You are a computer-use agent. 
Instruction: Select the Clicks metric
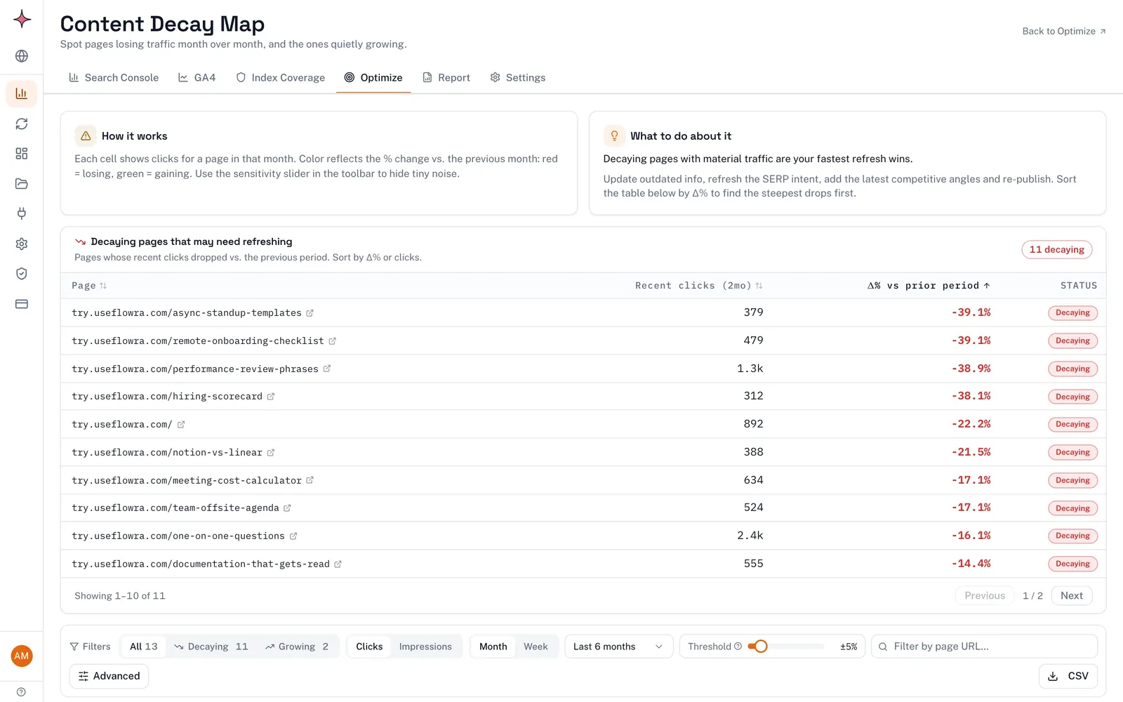(369, 647)
